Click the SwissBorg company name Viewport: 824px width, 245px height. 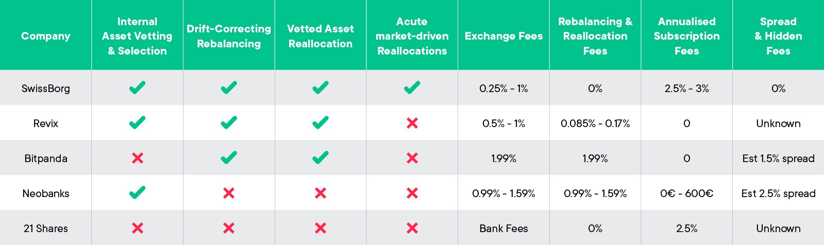click(x=46, y=89)
